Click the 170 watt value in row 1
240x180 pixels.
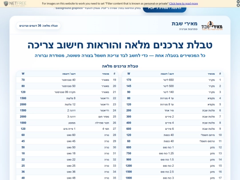pyautogui.click(x=129, y=80)
